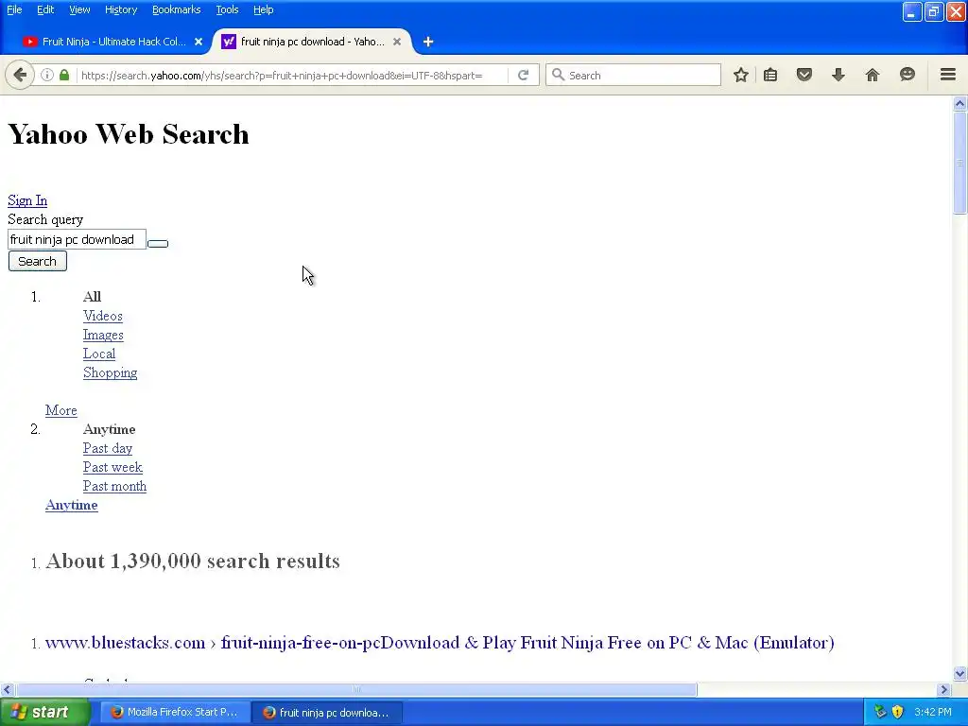Click the 3:42 PM system clock

[x=933, y=712]
